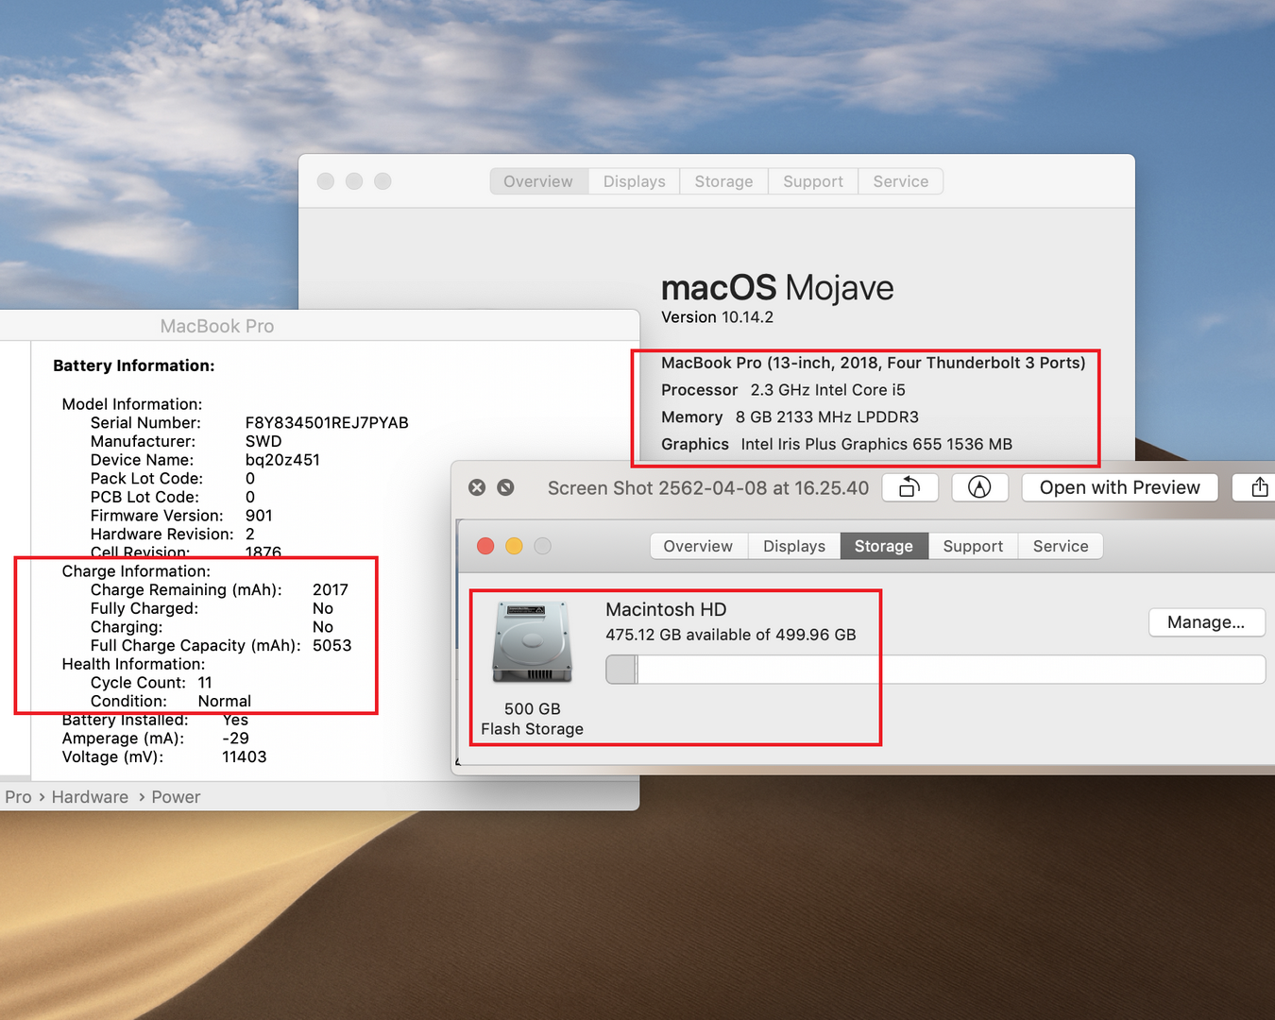Click the Amperage value -29

(236, 739)
